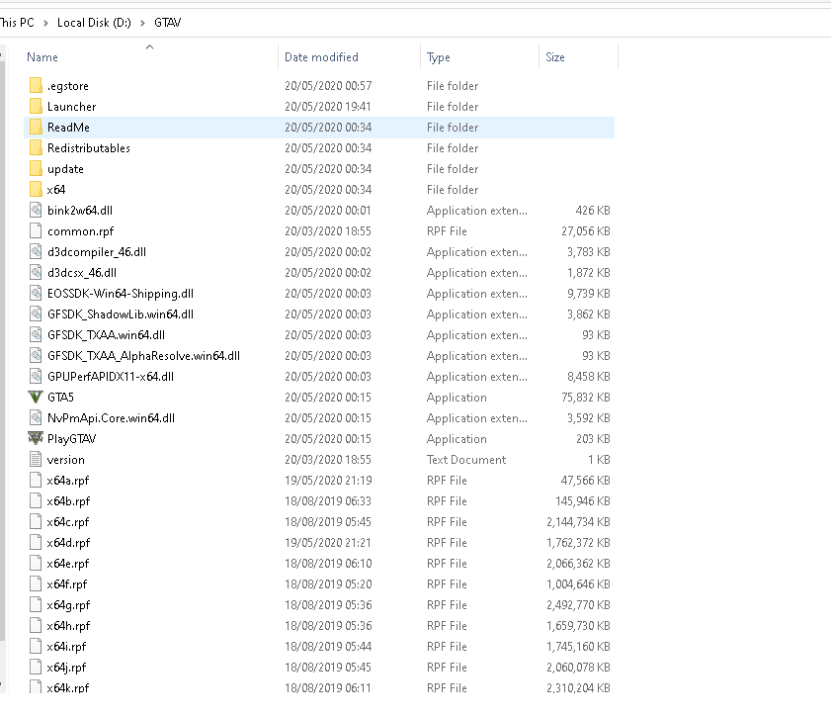Open chevron after This PC breadcrumb
The width and height of the screenshot is (831, 716).
pos(45,23)
